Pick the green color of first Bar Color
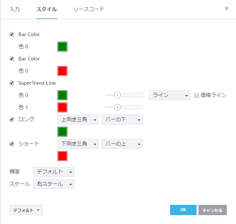 (62, 46)
